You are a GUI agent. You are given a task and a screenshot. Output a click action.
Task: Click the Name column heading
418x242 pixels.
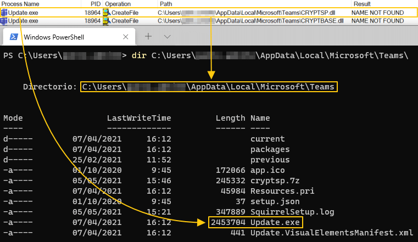click(260, 118)
